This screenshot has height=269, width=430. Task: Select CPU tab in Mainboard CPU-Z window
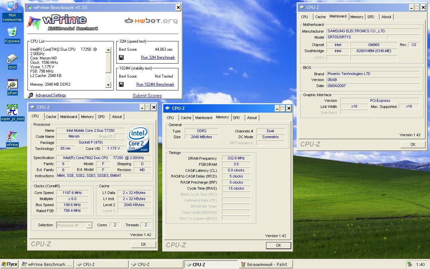305,17
